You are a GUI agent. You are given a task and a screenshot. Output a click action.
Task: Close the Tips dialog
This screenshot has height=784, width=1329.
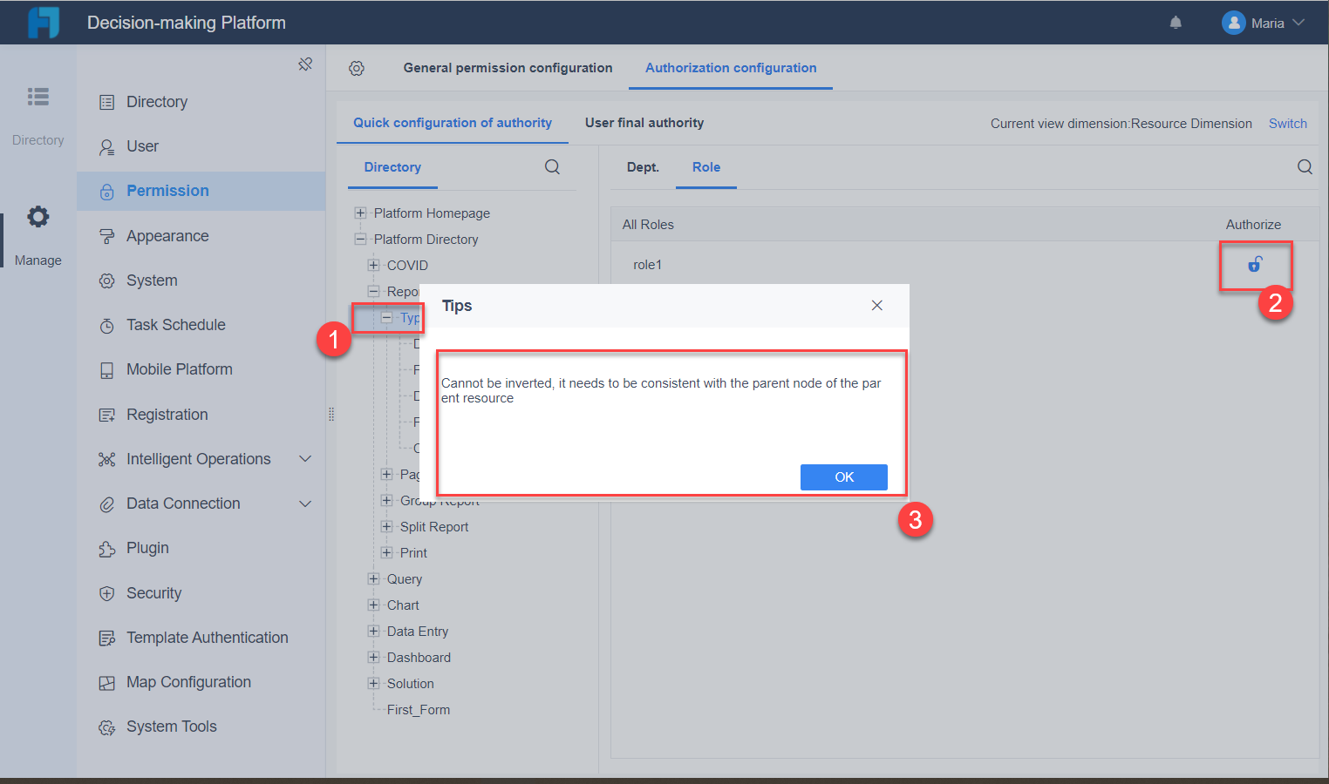pos(876,305)
